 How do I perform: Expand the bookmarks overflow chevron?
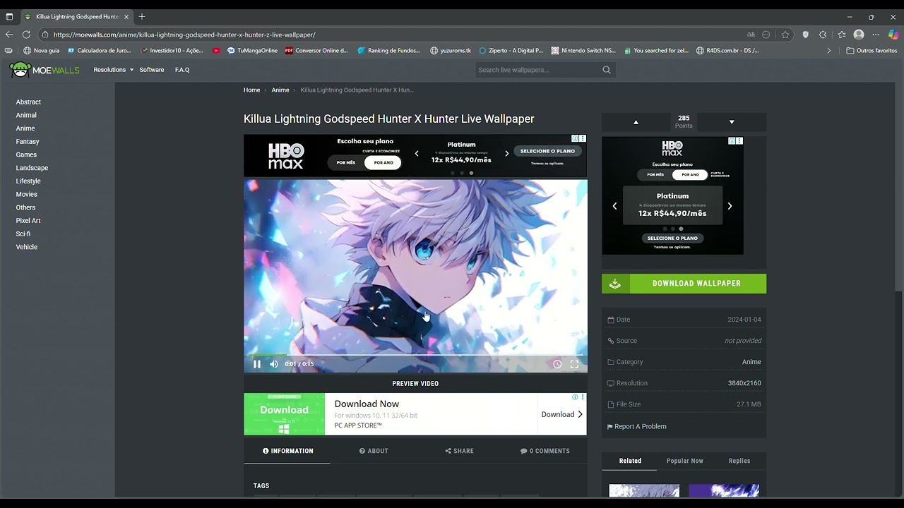[829, 51]
